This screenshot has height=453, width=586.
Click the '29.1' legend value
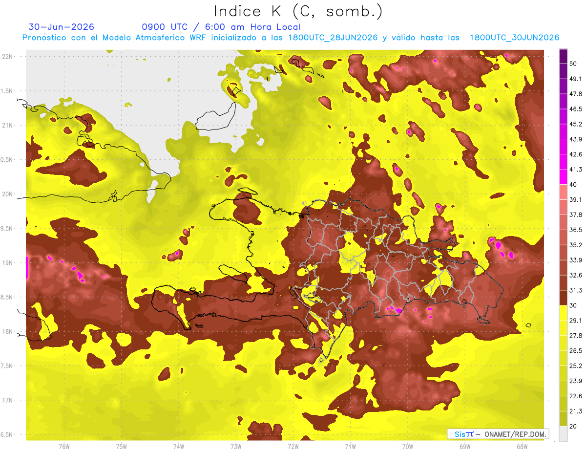tap(576, 321)
